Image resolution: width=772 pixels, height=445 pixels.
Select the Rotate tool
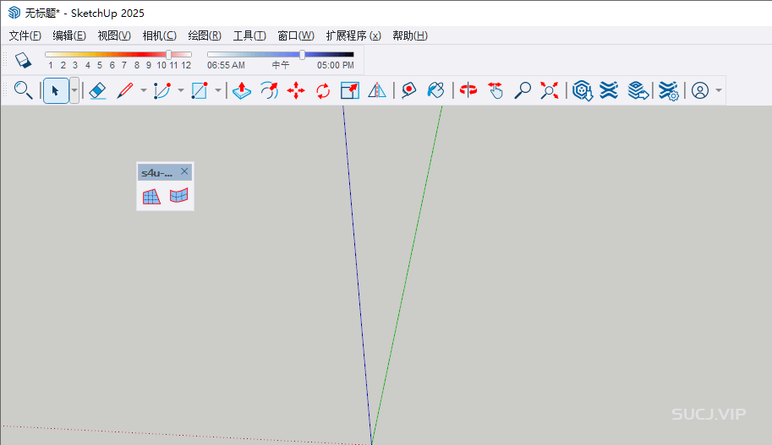(323, 90)
